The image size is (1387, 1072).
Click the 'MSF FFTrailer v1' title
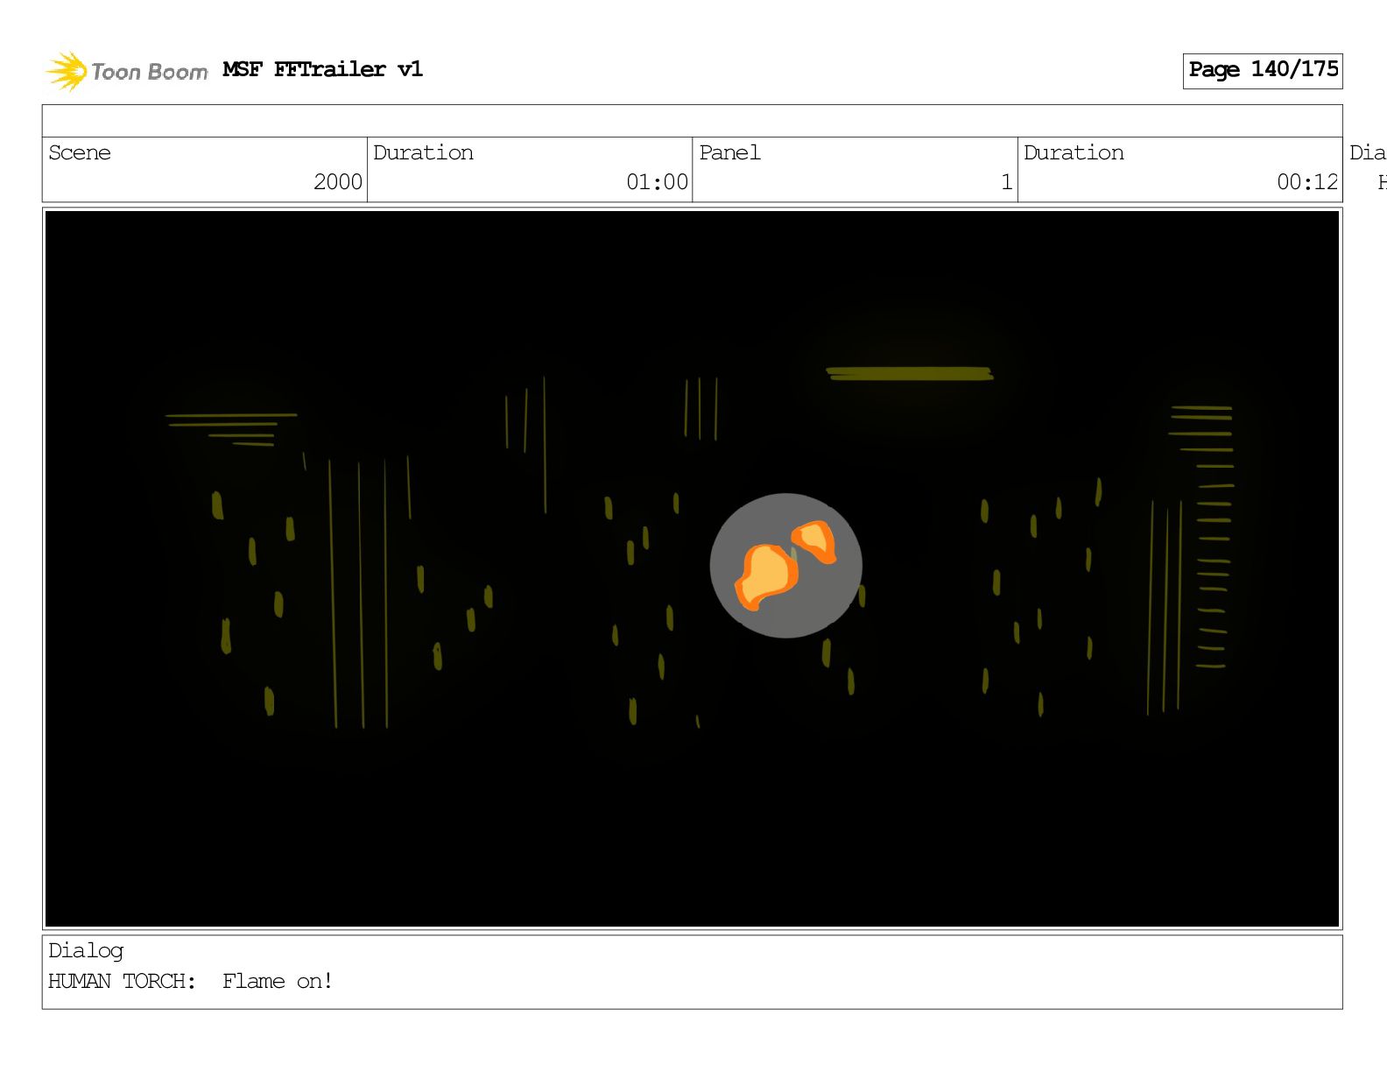tap(322, 69)
